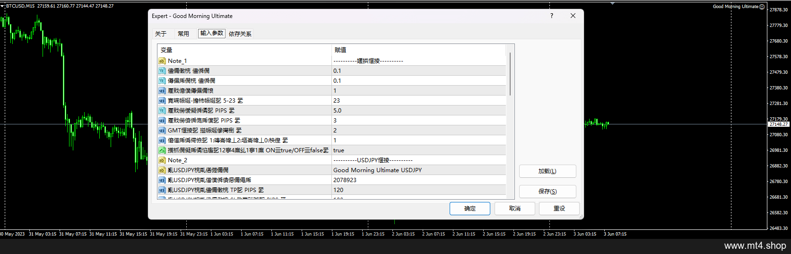Click the smiley expert icon on the chart

point(762,7)
